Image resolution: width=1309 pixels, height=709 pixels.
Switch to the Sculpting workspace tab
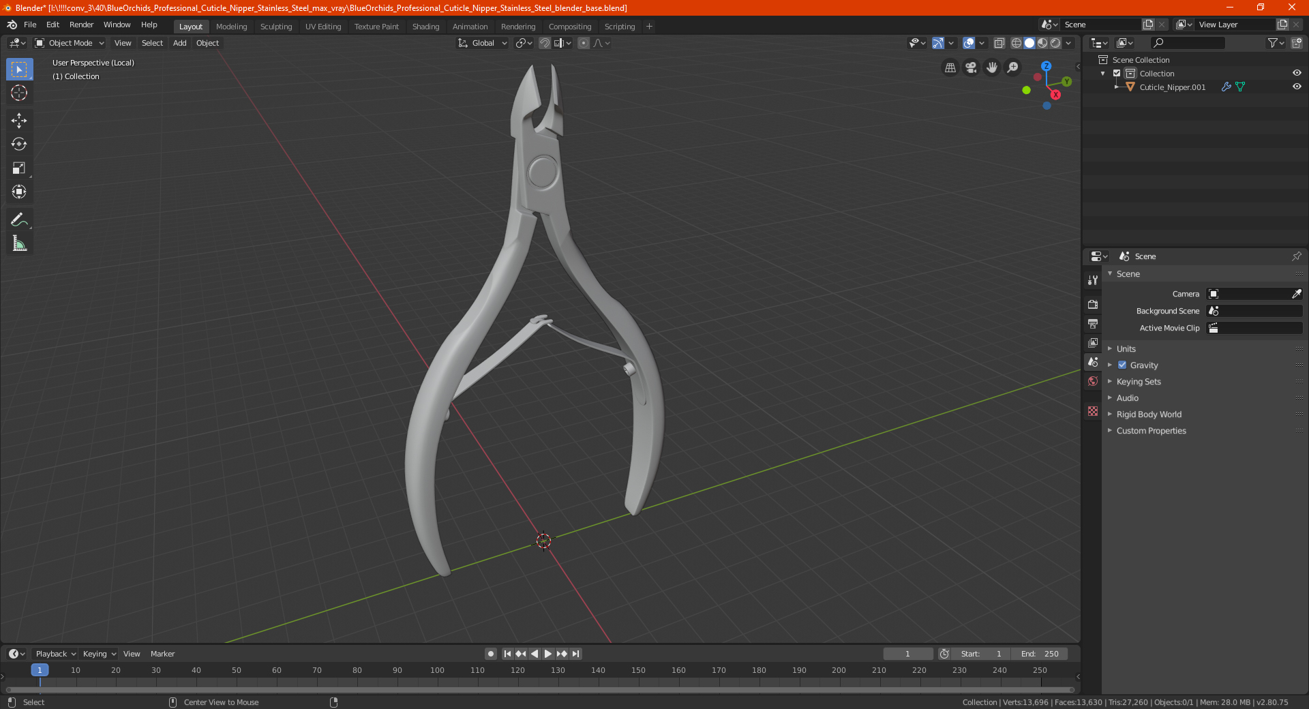[x=275, y=27]
